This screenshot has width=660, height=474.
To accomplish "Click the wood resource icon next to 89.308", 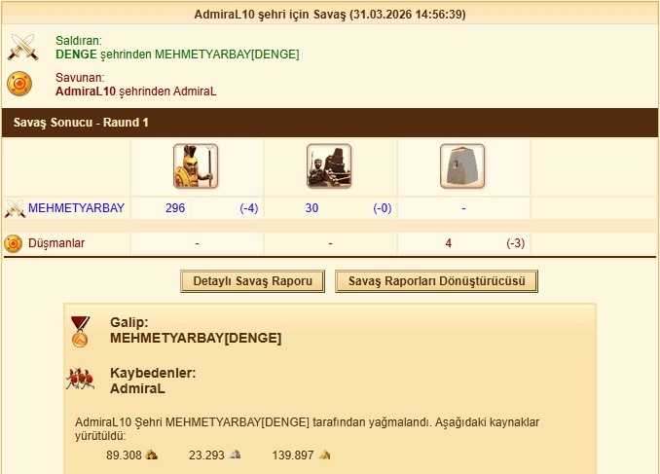I will 151,456.
